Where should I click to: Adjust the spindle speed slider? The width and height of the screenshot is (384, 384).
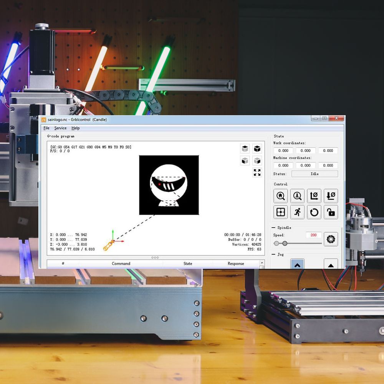tap(285, 243)
